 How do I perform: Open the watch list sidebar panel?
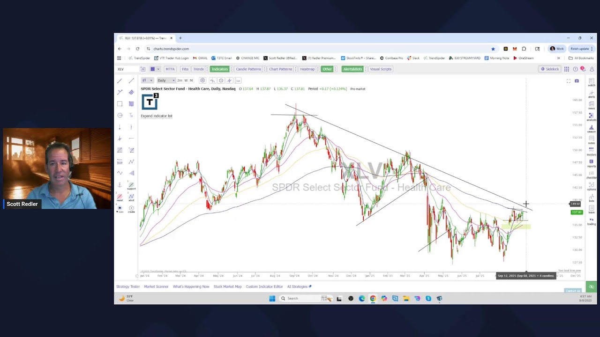click(x=592, y=82)
